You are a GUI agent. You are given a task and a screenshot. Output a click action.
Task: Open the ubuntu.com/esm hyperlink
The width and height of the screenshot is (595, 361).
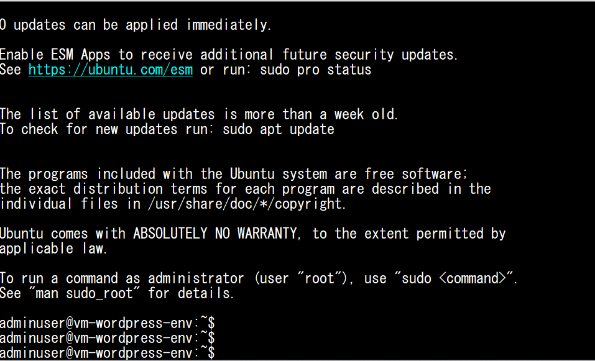[x=111, y=70]
